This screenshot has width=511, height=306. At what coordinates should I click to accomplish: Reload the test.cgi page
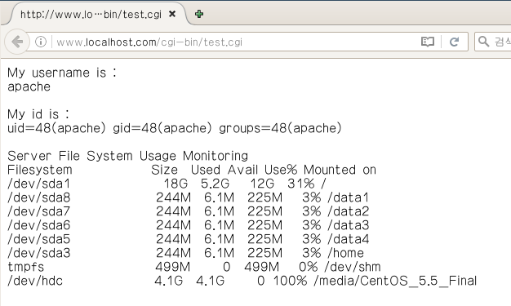455,42
